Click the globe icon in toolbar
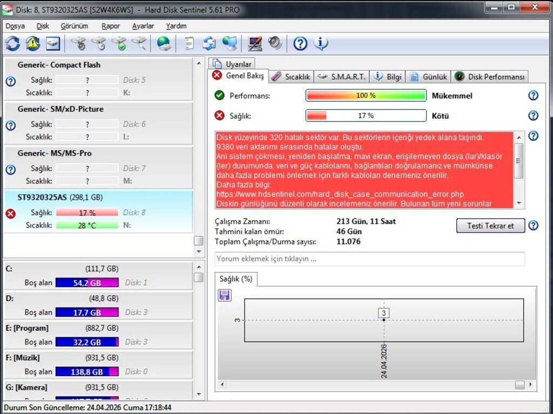The height and width of the screenshot is (414, 553). [x=164, y=44]
